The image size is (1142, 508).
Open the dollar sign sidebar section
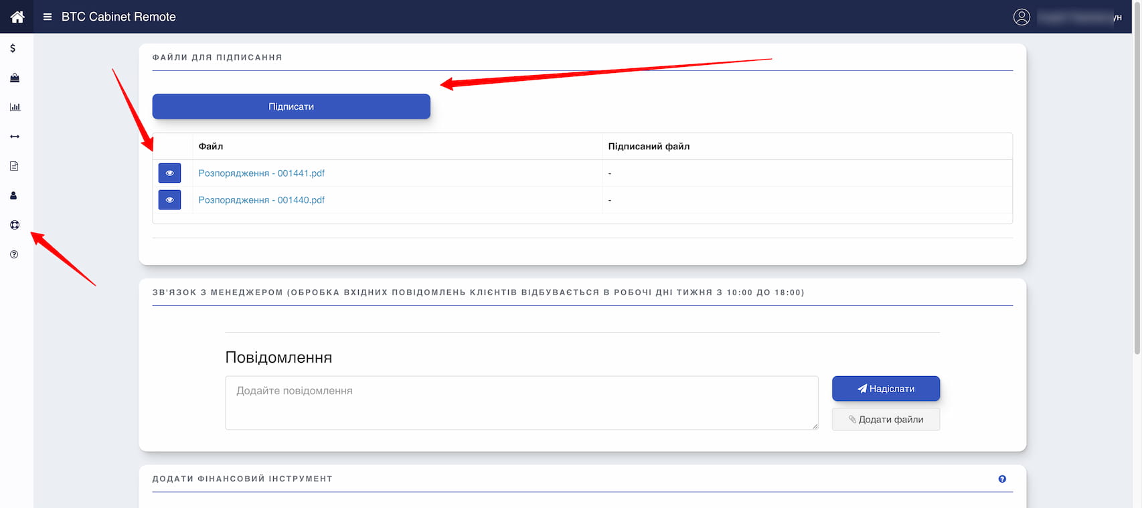13,48
